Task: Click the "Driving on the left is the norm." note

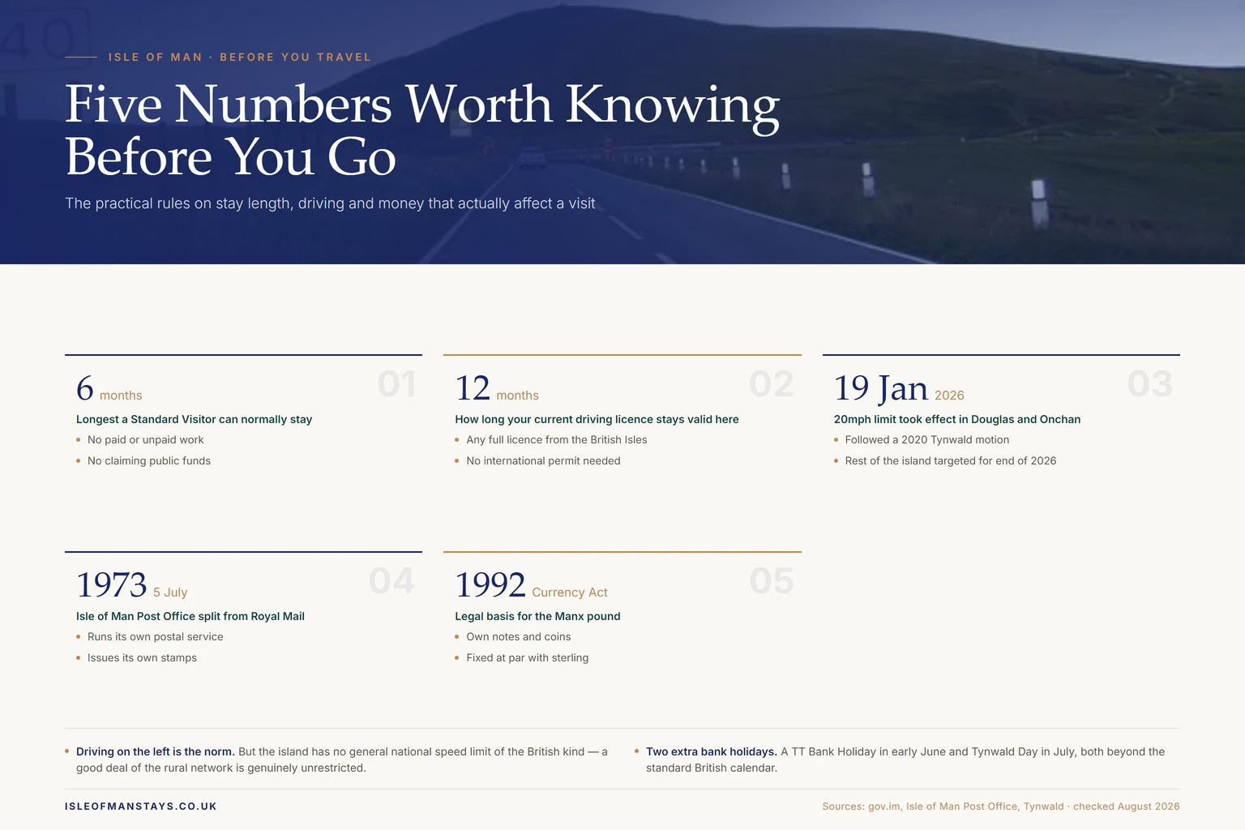Action: [x=342, y=759]
